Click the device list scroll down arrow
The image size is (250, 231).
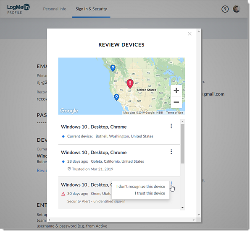tap(182, 208)
